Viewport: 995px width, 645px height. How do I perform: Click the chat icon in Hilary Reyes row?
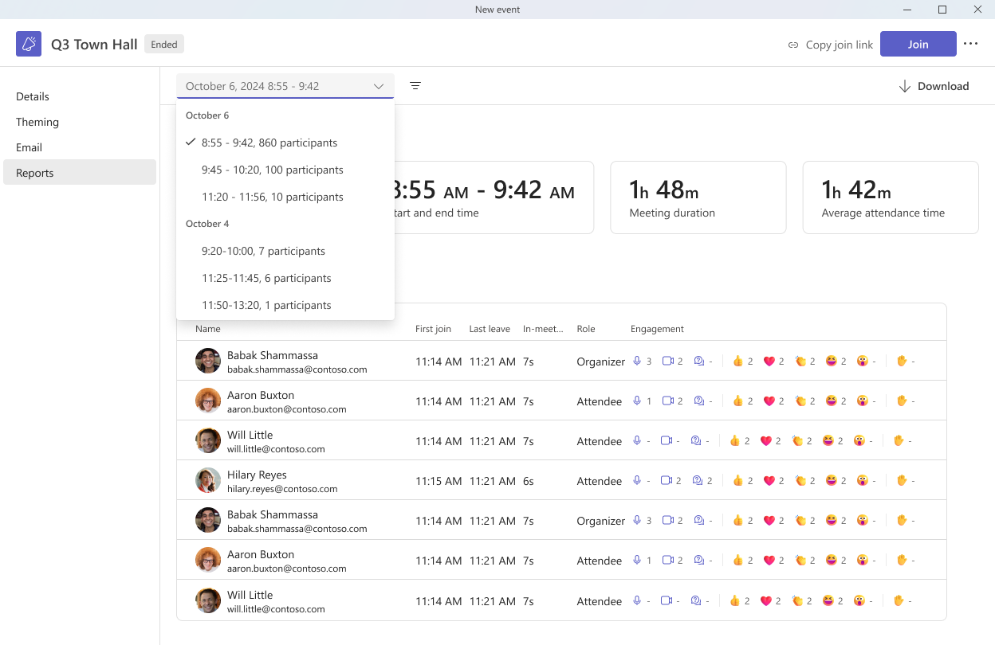tap(698, 481)
